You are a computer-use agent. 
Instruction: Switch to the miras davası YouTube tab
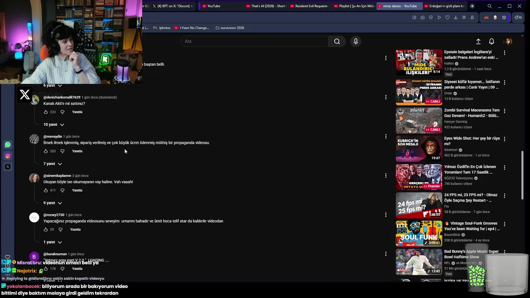(400, 6)
